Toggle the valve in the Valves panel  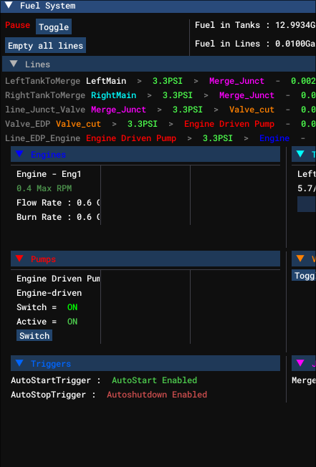(x=304, y=276)
